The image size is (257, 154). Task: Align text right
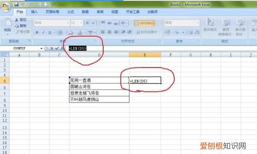point(116,32)
